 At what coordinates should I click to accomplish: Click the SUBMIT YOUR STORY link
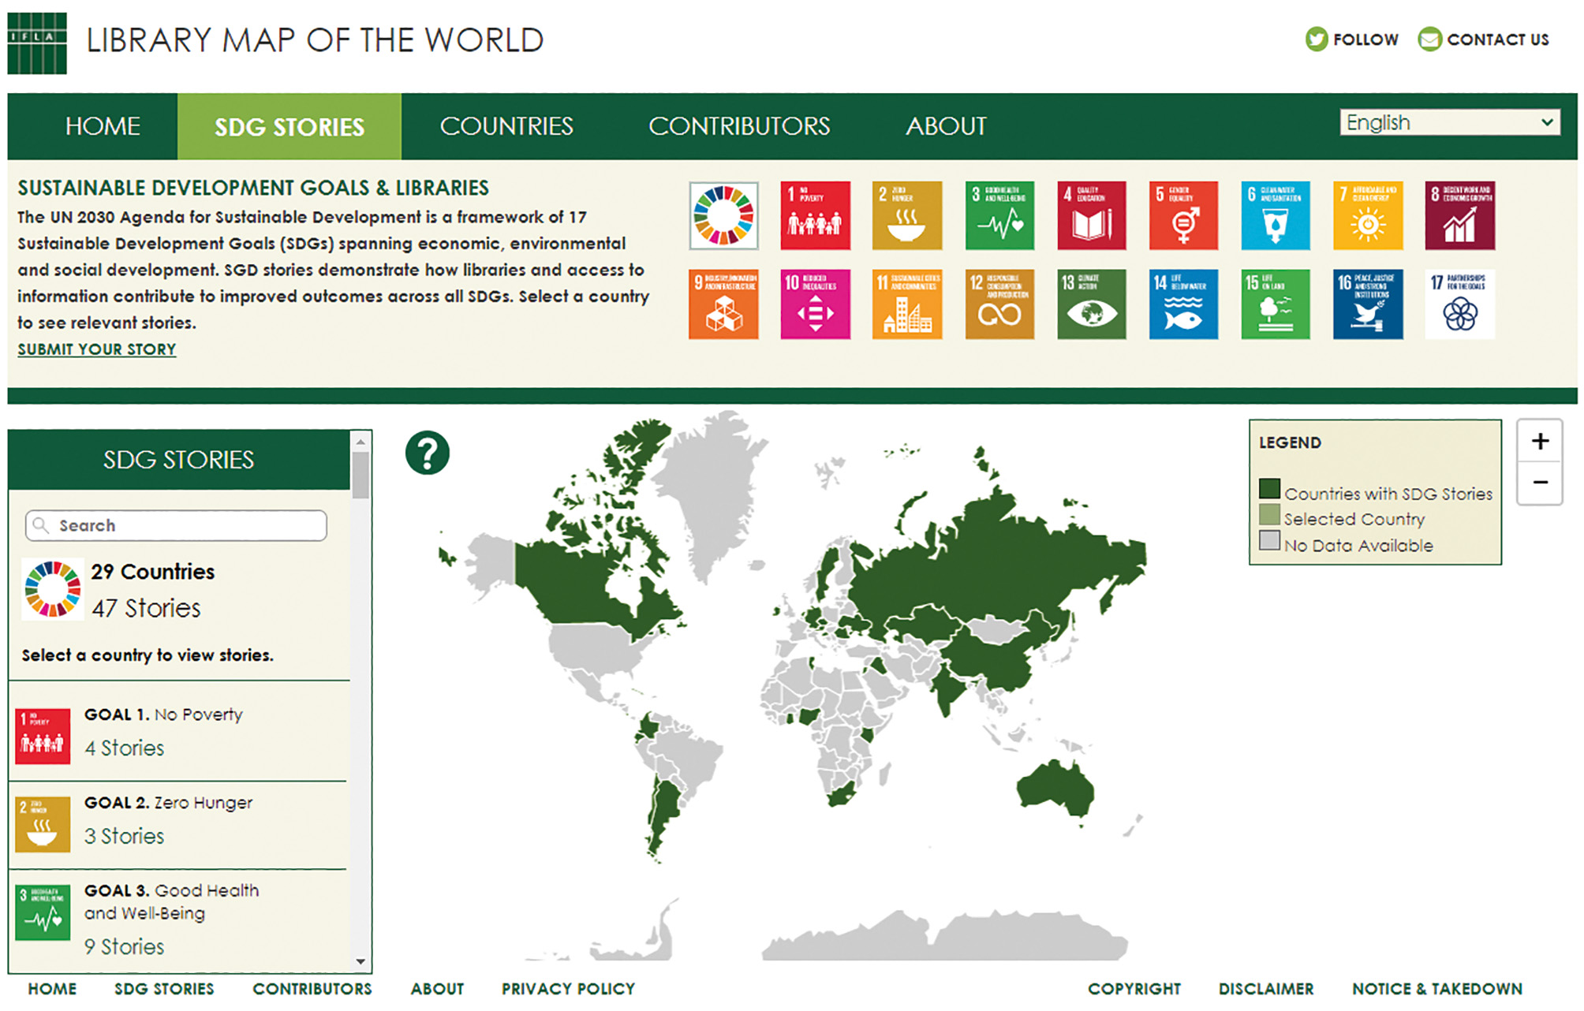(x=96, y=349)
